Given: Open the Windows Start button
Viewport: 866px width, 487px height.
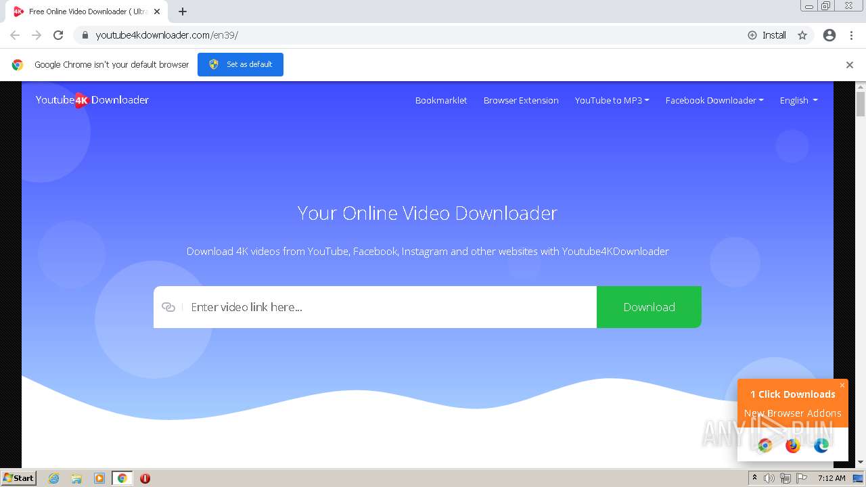Looking at the screenshot, I should click(x=19, y=478).
